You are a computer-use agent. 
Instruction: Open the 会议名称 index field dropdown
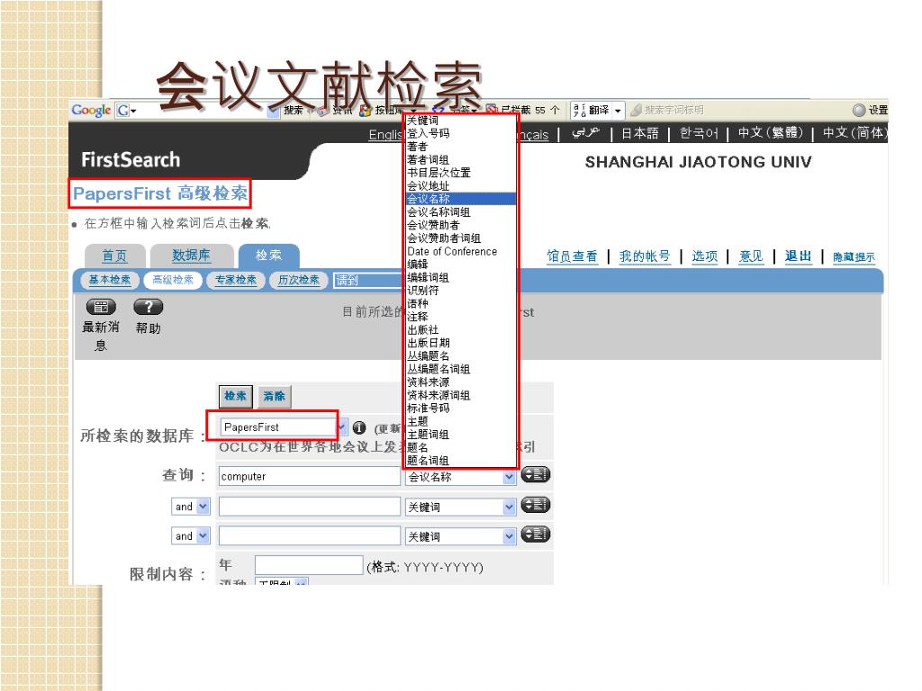[510, 477]
